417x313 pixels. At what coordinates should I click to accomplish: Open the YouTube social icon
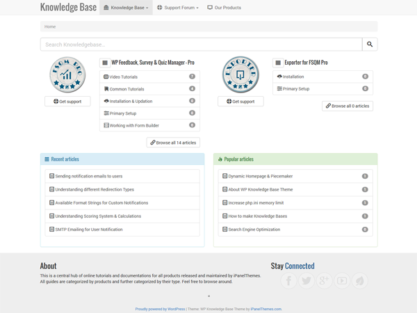point(342,280)
